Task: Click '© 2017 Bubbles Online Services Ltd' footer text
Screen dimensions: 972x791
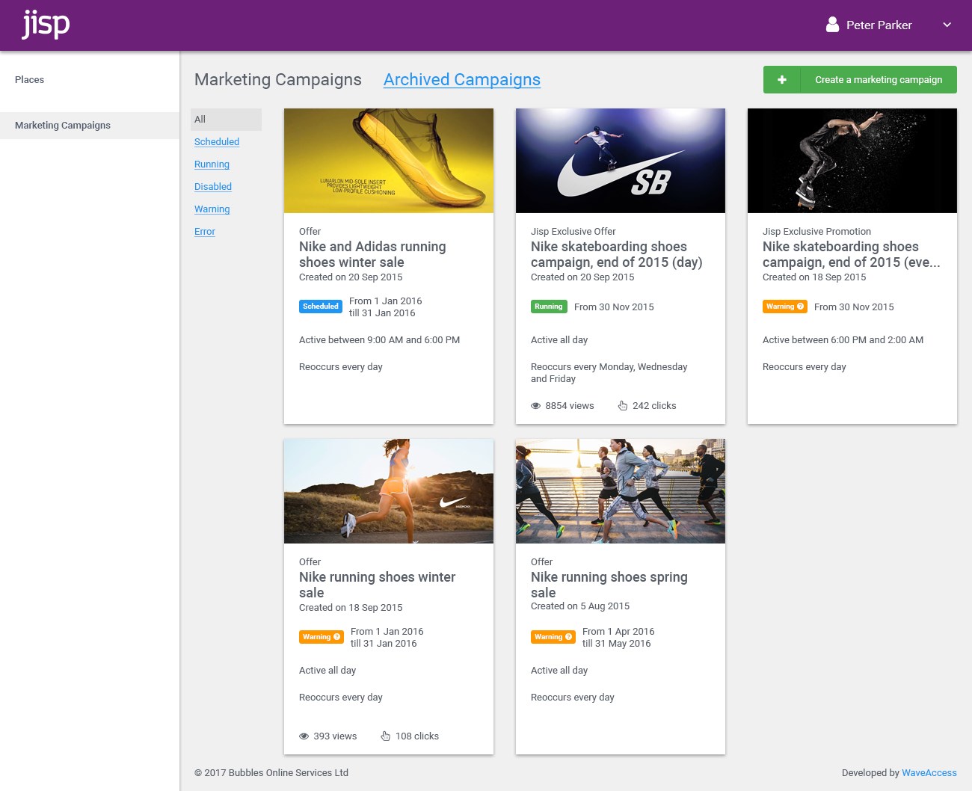Action: (271, 773)
